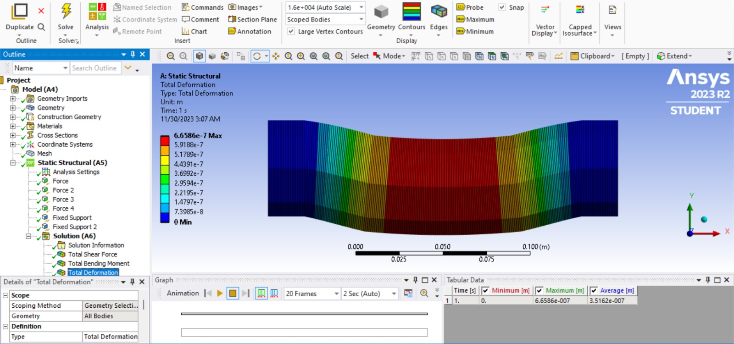
Task: Click the red delete X icon
Action: tap(41, 11)
